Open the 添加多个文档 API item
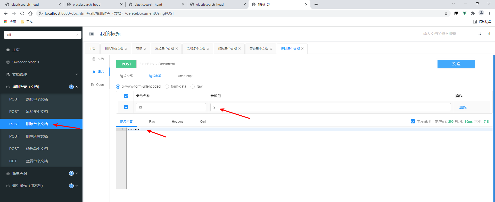This screenshot has height=202, width=495. click(41, 112)
